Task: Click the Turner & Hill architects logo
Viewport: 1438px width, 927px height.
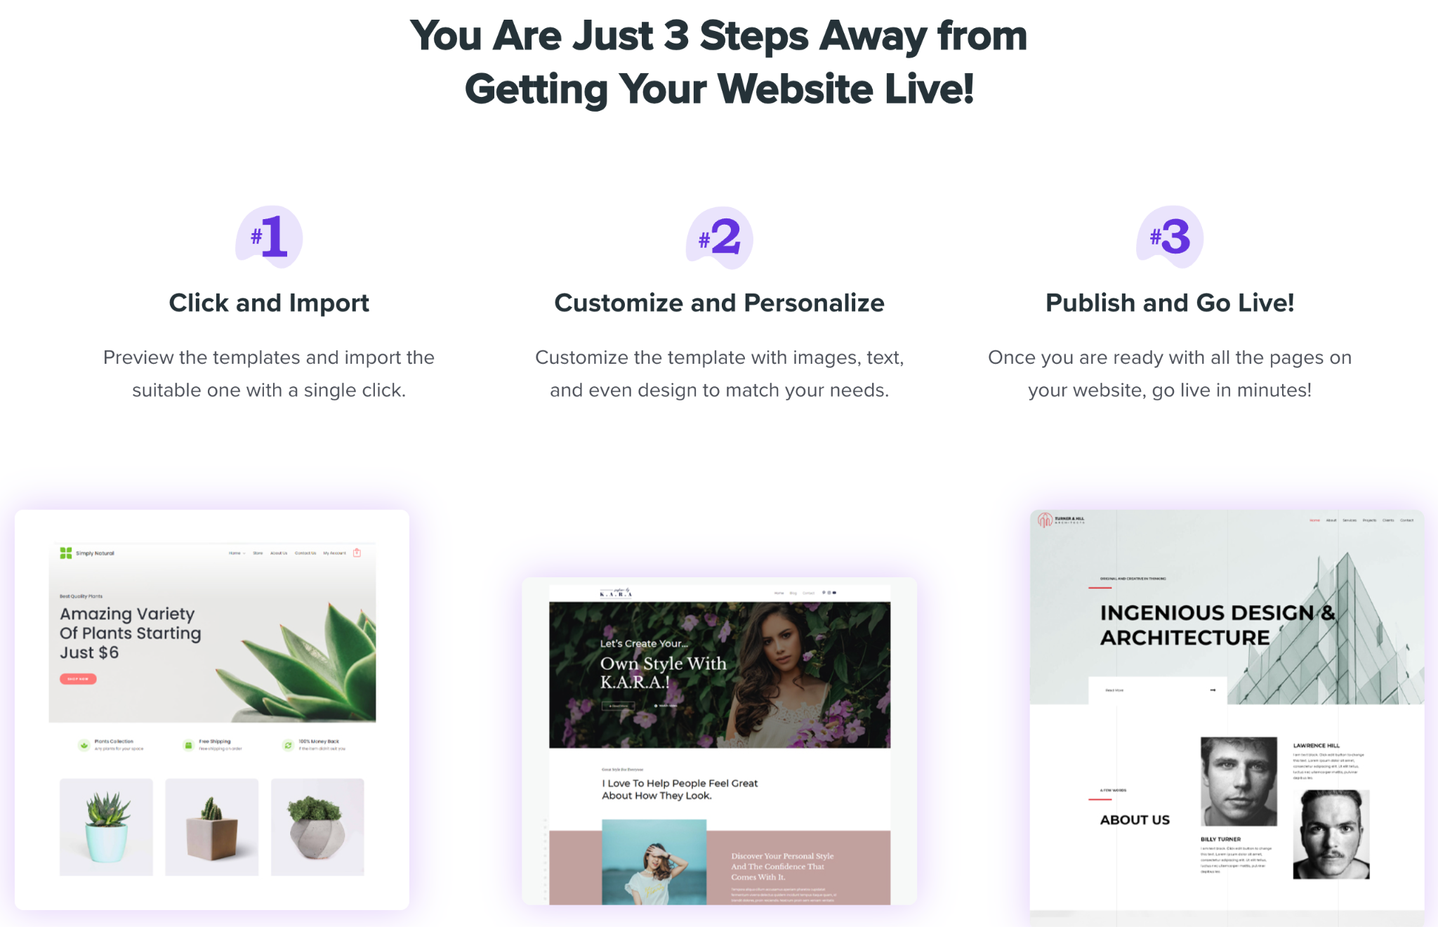Action: 1062,520
